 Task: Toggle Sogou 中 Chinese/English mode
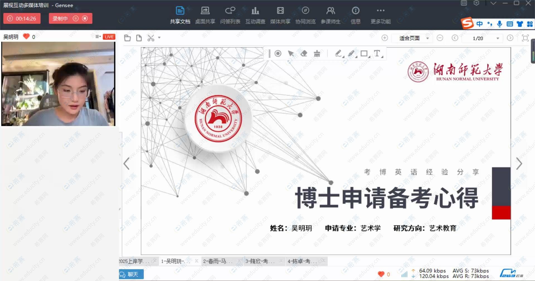pyautogui.click(x=480, y=24)
